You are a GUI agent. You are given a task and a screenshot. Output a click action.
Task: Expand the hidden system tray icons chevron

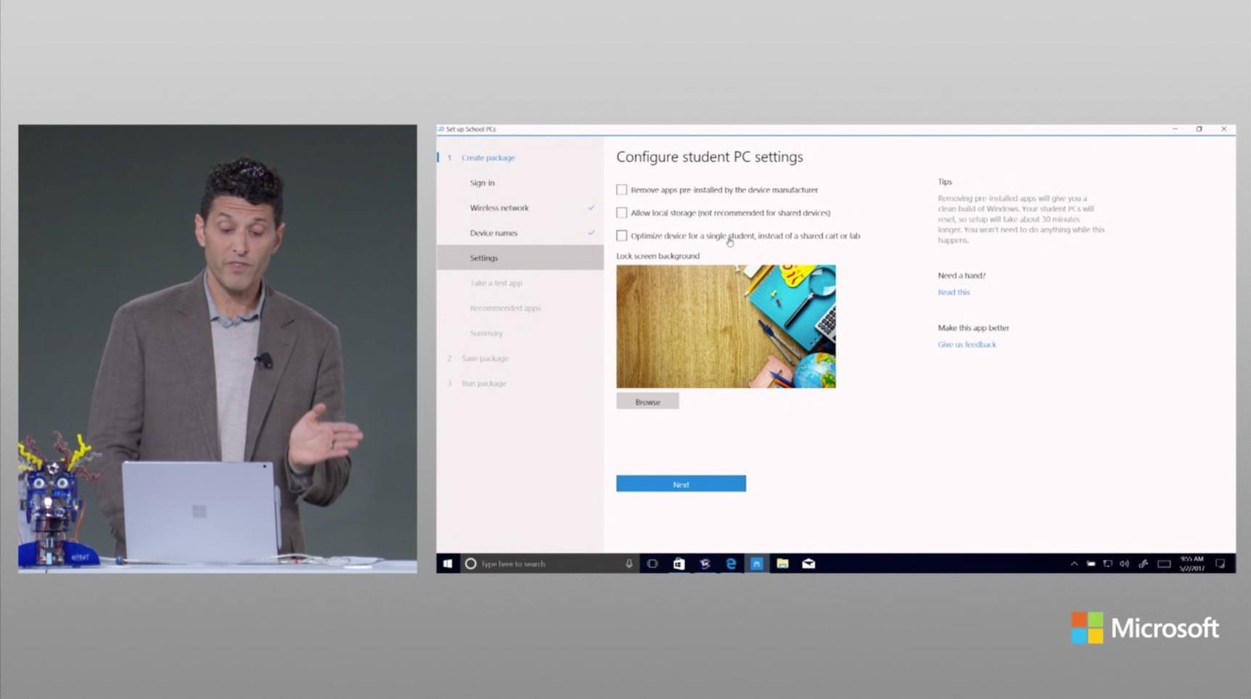tap(1074, 563)
